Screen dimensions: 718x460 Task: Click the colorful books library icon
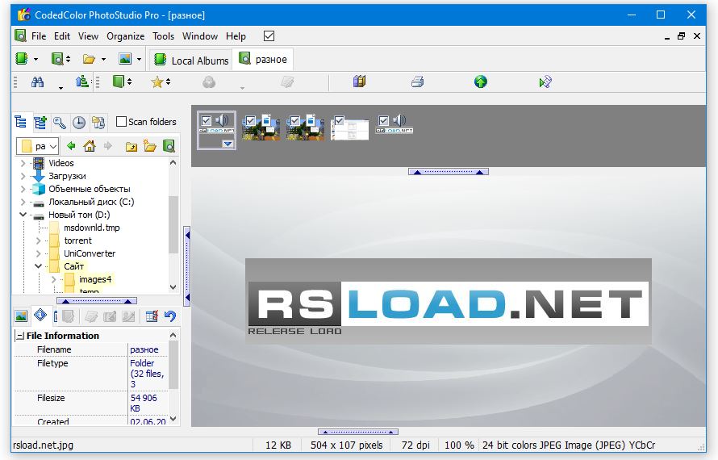[360, 82]
